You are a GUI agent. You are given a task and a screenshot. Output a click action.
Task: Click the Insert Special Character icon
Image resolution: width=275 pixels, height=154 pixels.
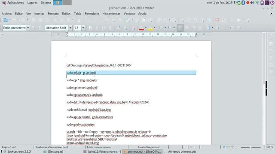(174, 20)
